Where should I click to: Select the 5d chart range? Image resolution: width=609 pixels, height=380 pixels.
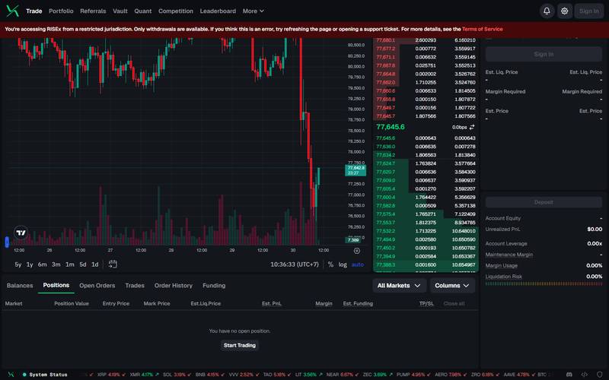pos(83,264)
